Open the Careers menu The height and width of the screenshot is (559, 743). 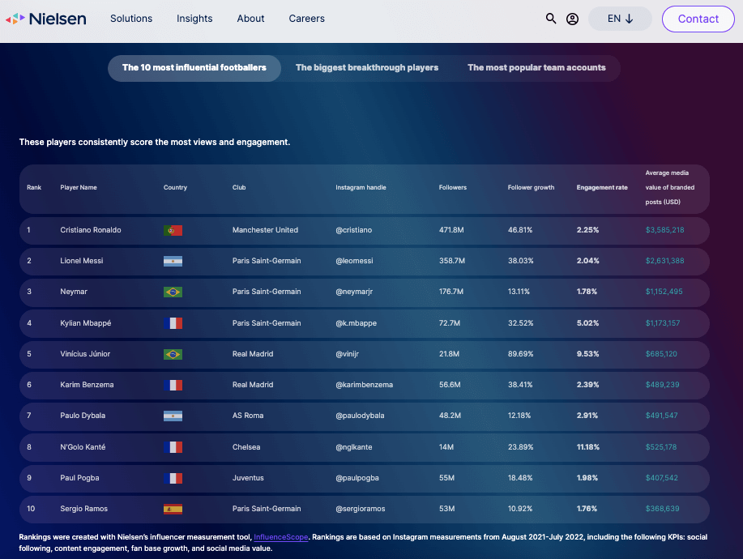point(306,19)
